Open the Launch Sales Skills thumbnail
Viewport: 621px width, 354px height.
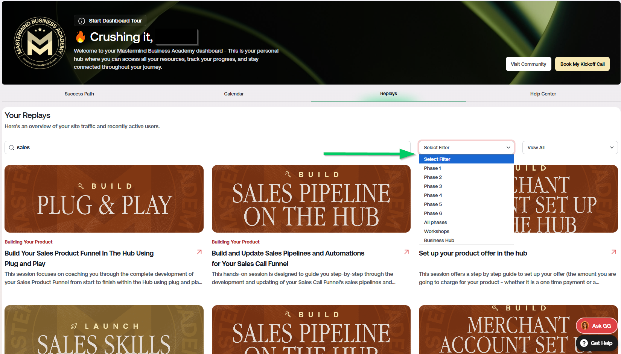coord(104,330)
